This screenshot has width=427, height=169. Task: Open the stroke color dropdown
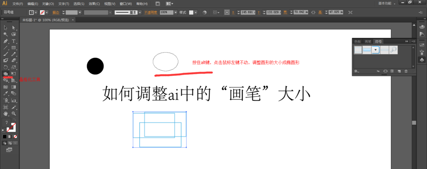point(47,12)
